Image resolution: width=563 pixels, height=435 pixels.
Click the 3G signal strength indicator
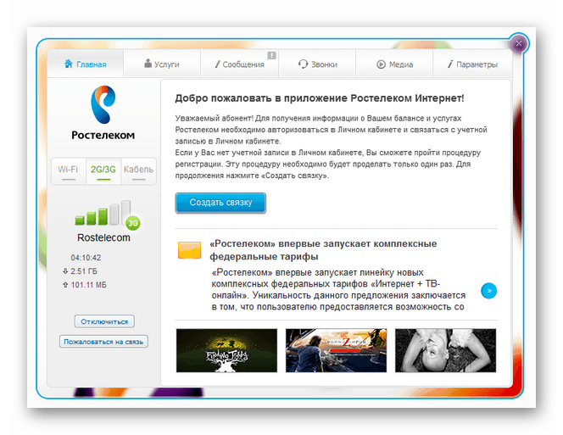click(107, 215)
